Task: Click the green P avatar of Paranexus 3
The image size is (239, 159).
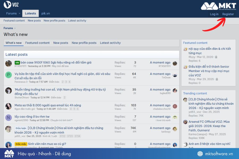Action: click(x=8, y=75)
